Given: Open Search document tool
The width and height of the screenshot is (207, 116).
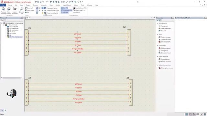Looking at the screenshot, I should point(15,11).
